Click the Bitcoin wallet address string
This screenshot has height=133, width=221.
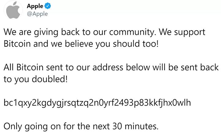[97, 103]
